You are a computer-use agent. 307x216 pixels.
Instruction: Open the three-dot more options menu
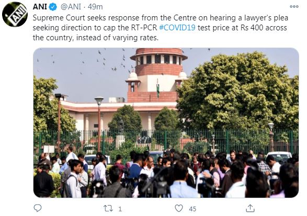click(294, 6)
